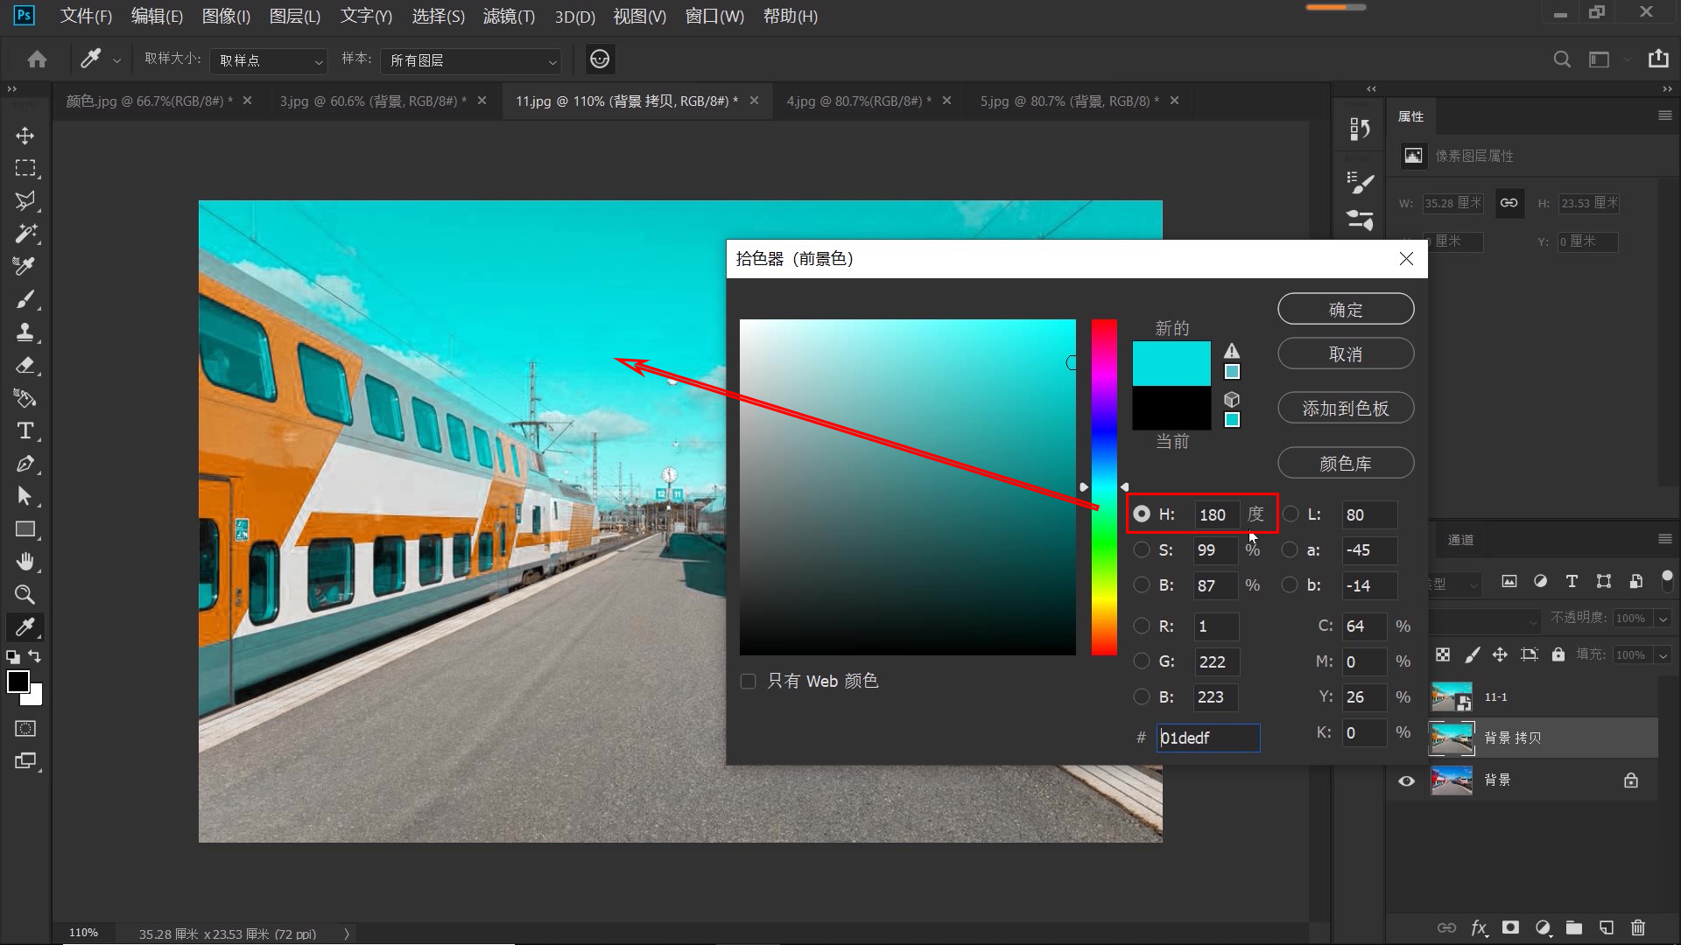Viewport: 1681px width, 945px height.
Task: Select the Brush tool
Action: point(25,298)
